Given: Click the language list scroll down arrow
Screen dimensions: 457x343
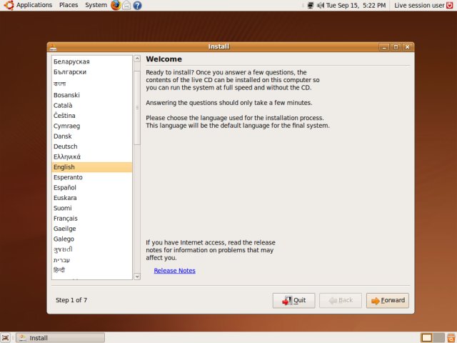Looking at the screenshot, I should click(137, 277).
